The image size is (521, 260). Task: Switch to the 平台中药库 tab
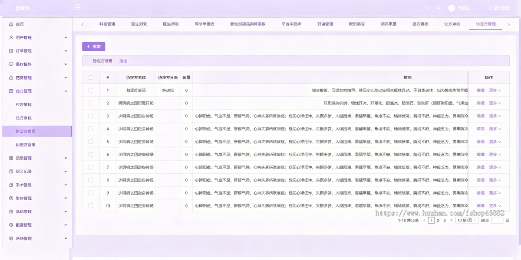[291, 24]
